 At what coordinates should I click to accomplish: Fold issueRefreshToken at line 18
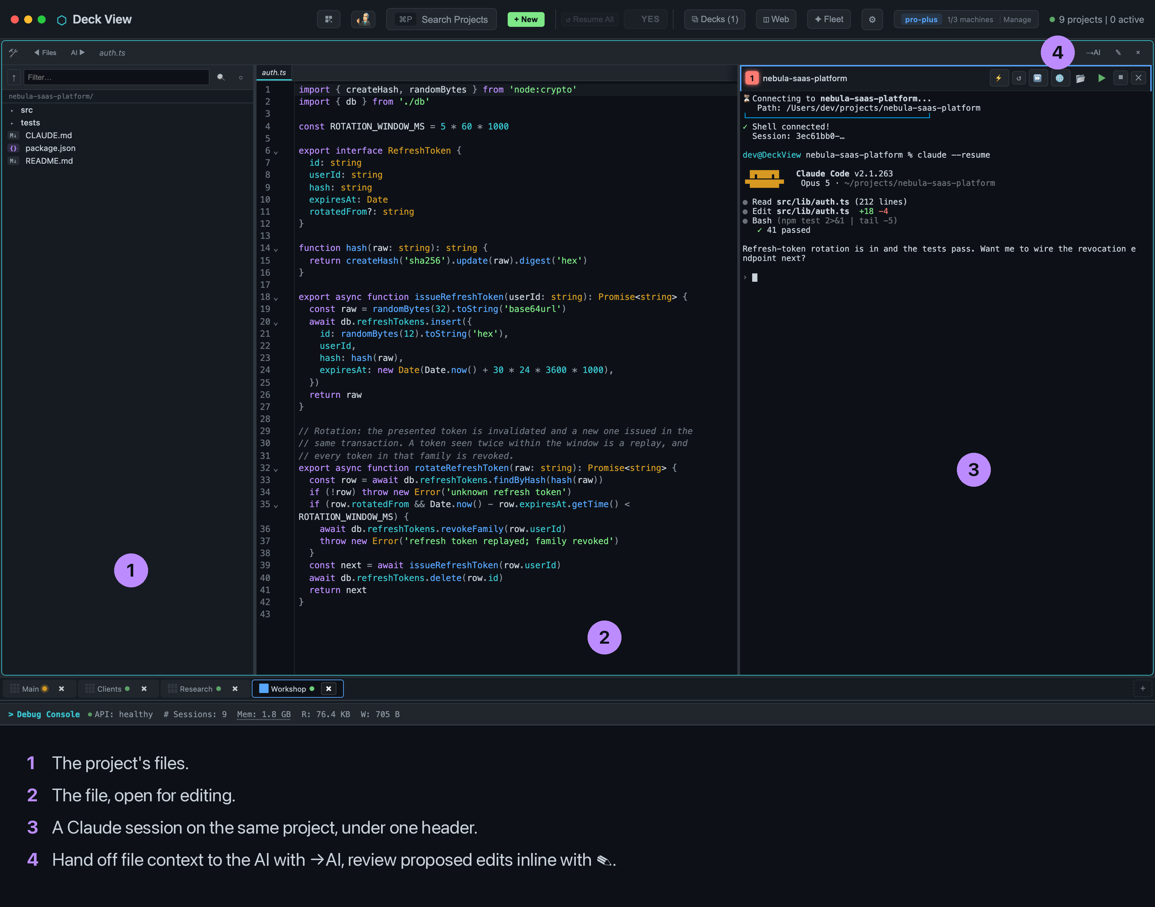[276, 299]
